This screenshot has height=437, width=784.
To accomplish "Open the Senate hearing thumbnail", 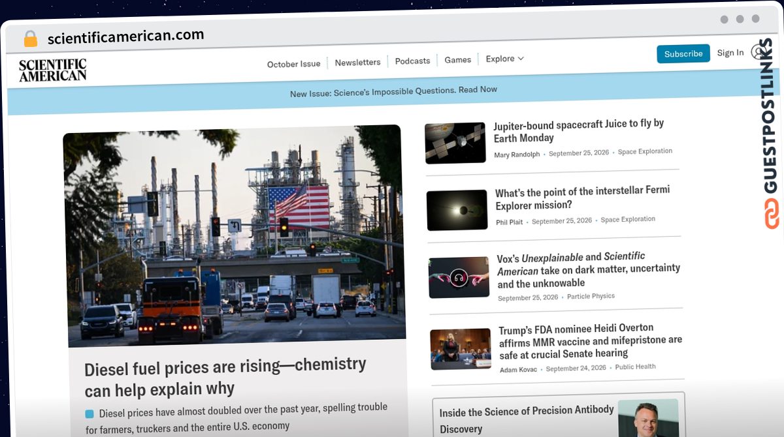I will tap(461, 349).
